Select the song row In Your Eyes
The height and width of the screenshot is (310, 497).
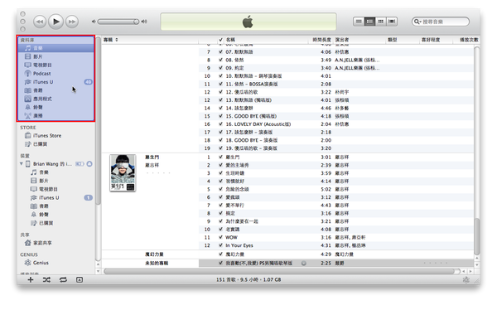[336, 245]
